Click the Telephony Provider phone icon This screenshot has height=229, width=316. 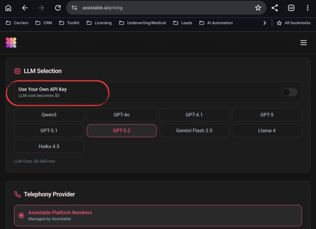(x=18, y=194)
